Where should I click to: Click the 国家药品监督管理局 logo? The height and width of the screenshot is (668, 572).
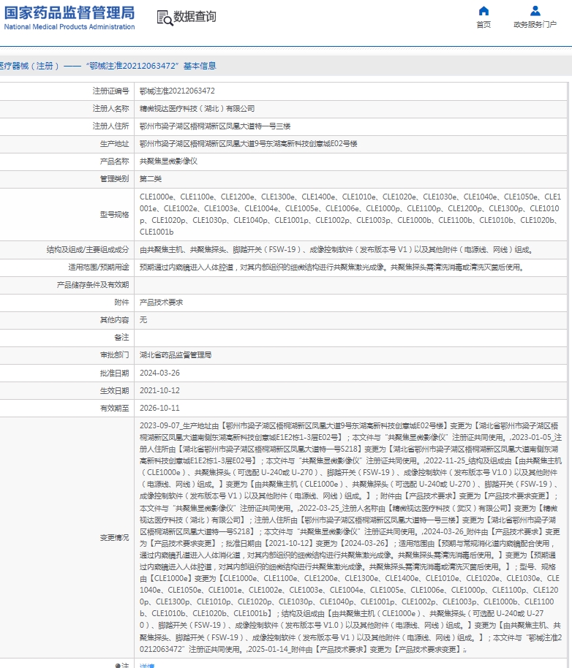pyautogui.click(x=69, y=18)
